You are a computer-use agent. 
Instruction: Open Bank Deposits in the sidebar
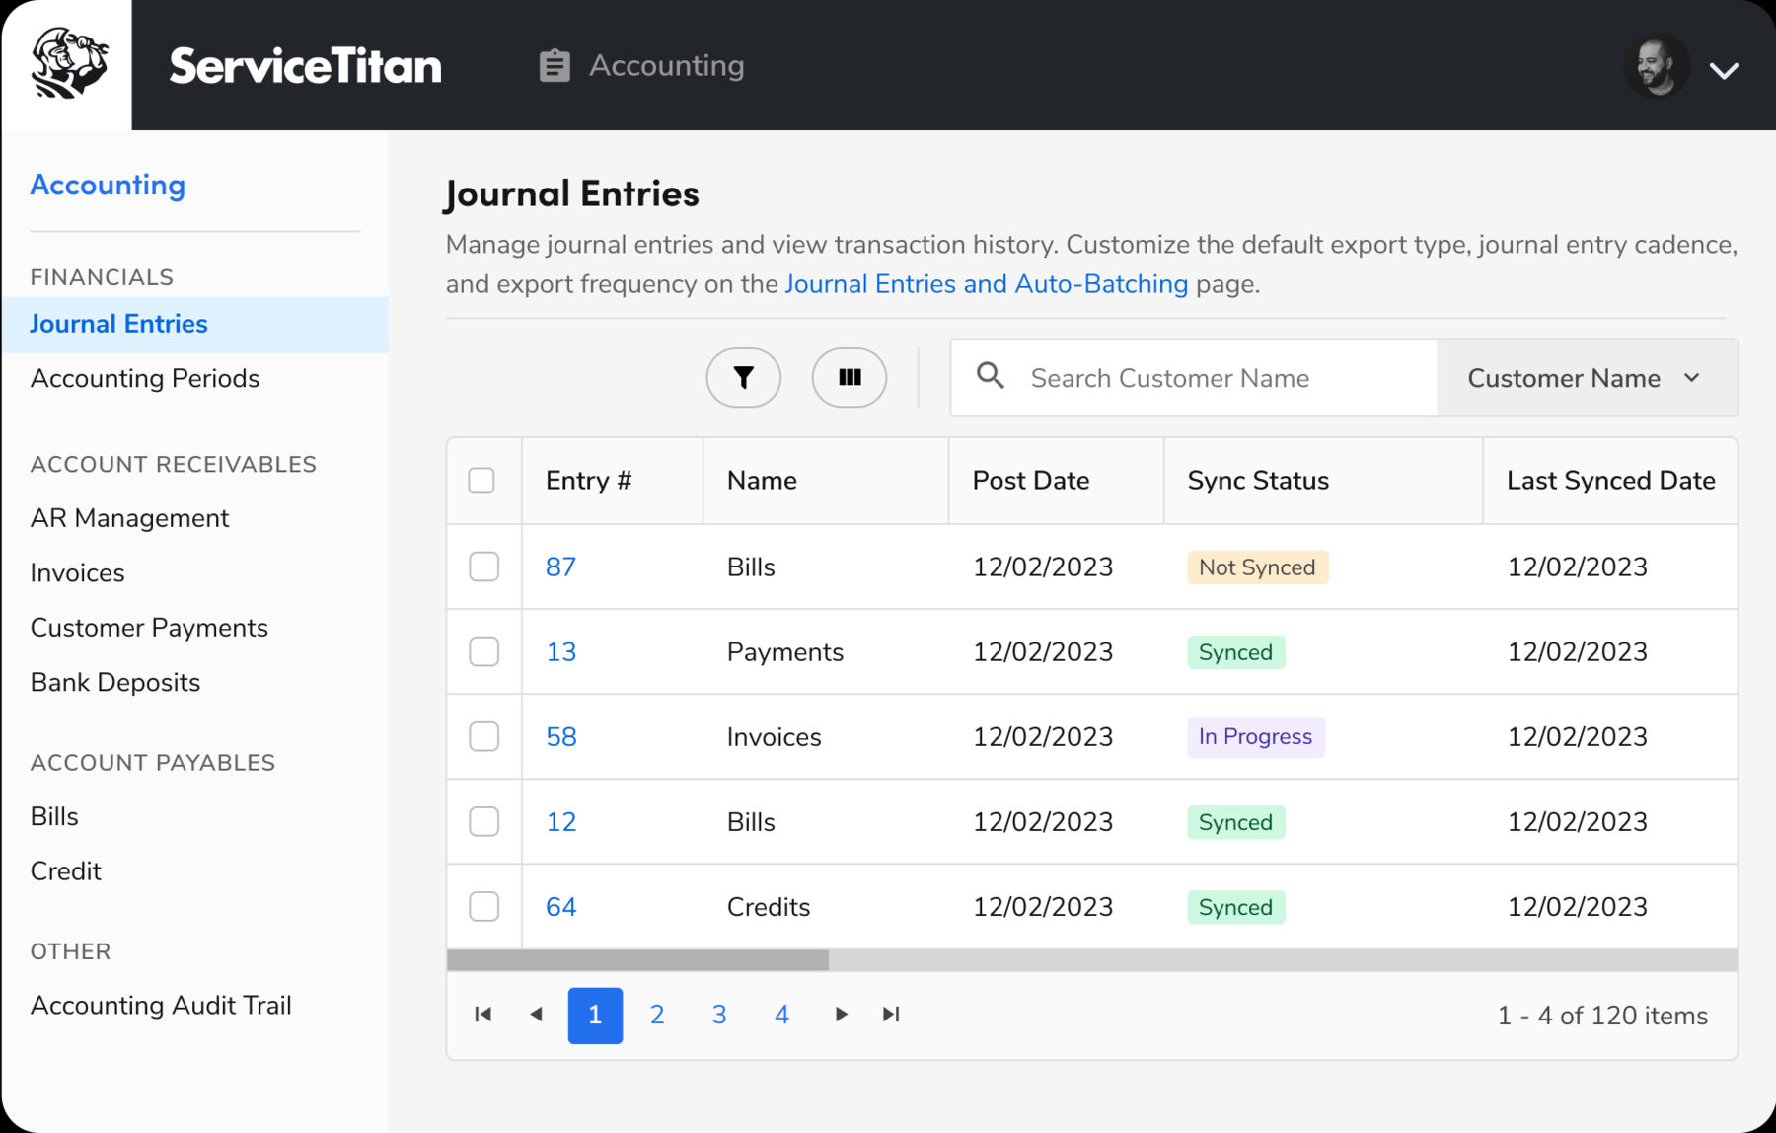click(115, 683)
